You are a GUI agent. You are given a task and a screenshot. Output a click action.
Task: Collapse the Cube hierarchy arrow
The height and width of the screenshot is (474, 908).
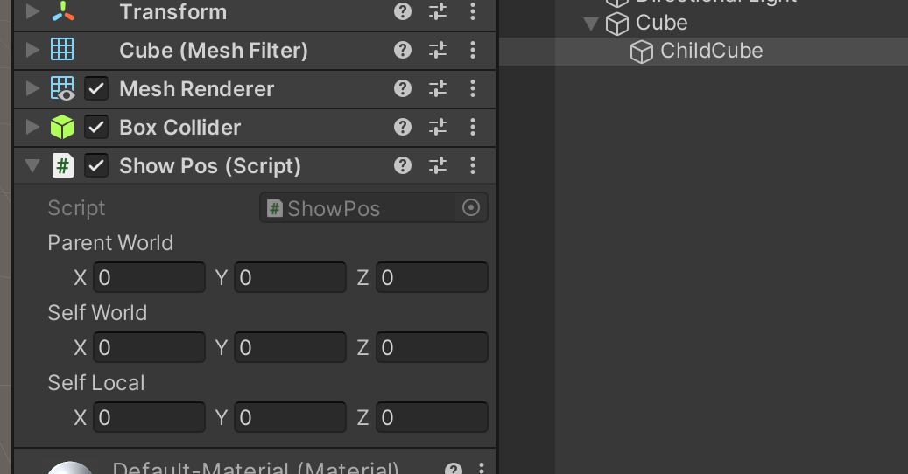pyautogui.click(x=591, y=23)
